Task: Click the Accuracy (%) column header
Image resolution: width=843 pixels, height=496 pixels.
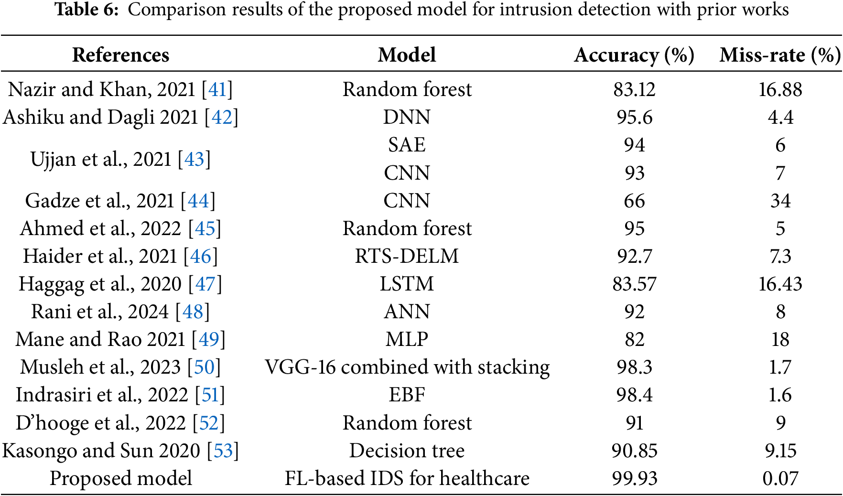Action: pos(634,55)
